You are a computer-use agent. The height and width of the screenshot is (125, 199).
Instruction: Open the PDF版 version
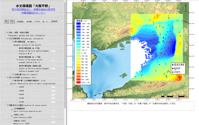click(x=37, y=21)
